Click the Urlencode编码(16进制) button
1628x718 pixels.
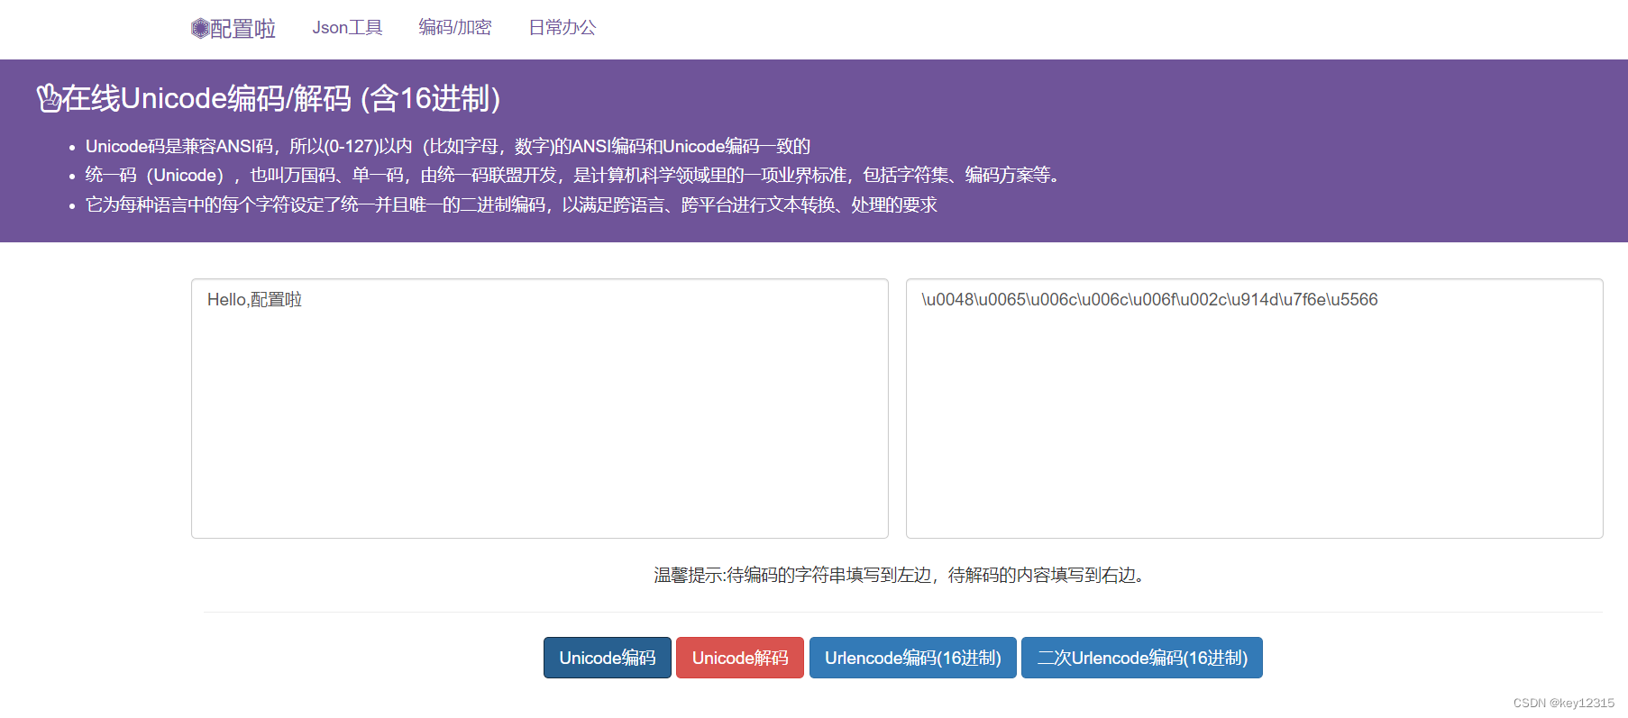point(913,658)
